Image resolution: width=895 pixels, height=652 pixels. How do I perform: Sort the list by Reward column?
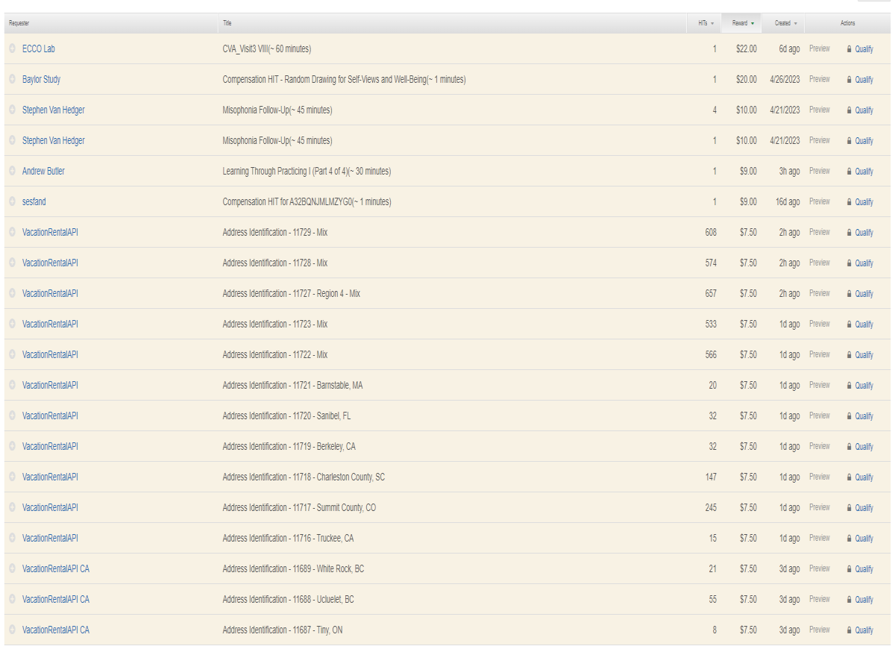pos(742,23)
